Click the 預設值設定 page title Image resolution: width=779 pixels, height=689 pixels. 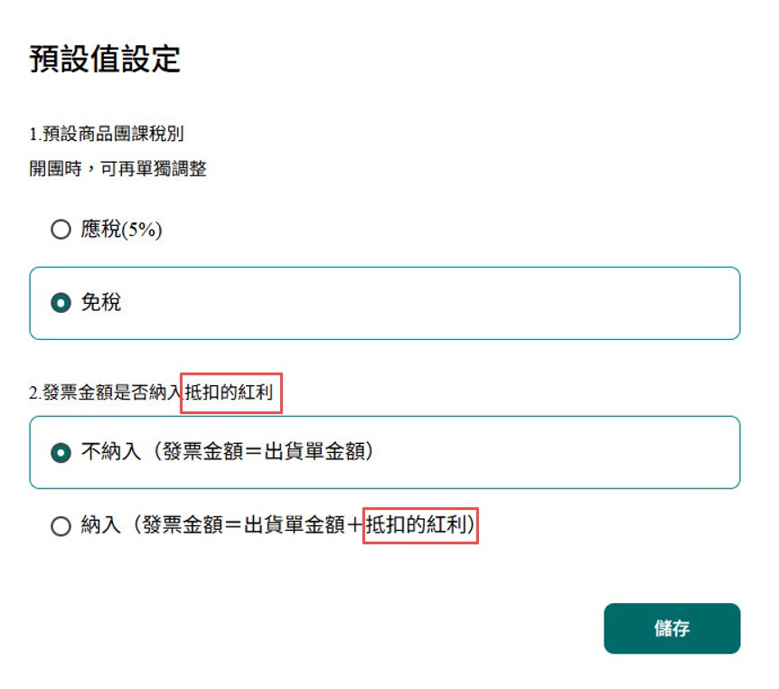[x=105, y=59]
